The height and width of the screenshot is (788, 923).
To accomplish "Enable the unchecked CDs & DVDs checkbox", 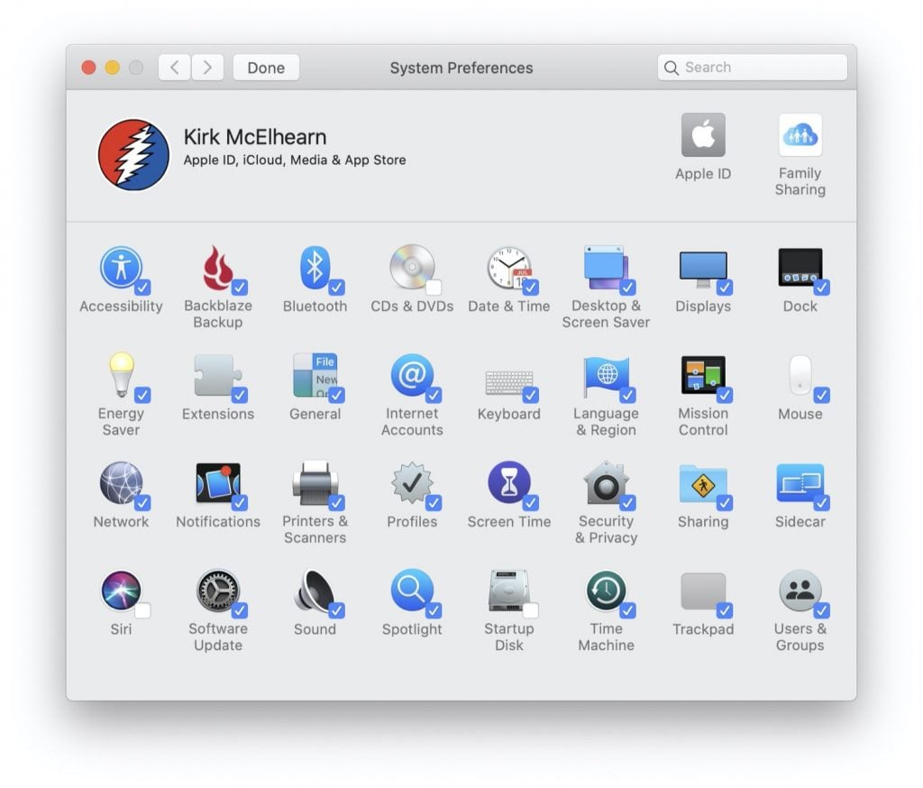I will pyautogui.click(x=434, y=288).
